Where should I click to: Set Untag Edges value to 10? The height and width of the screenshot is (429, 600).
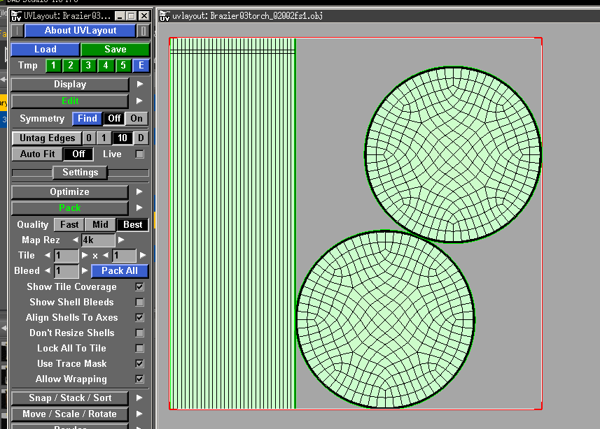[x=123, y=138]
